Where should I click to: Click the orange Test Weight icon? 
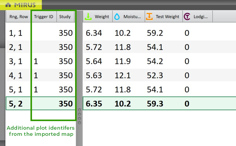149,17
